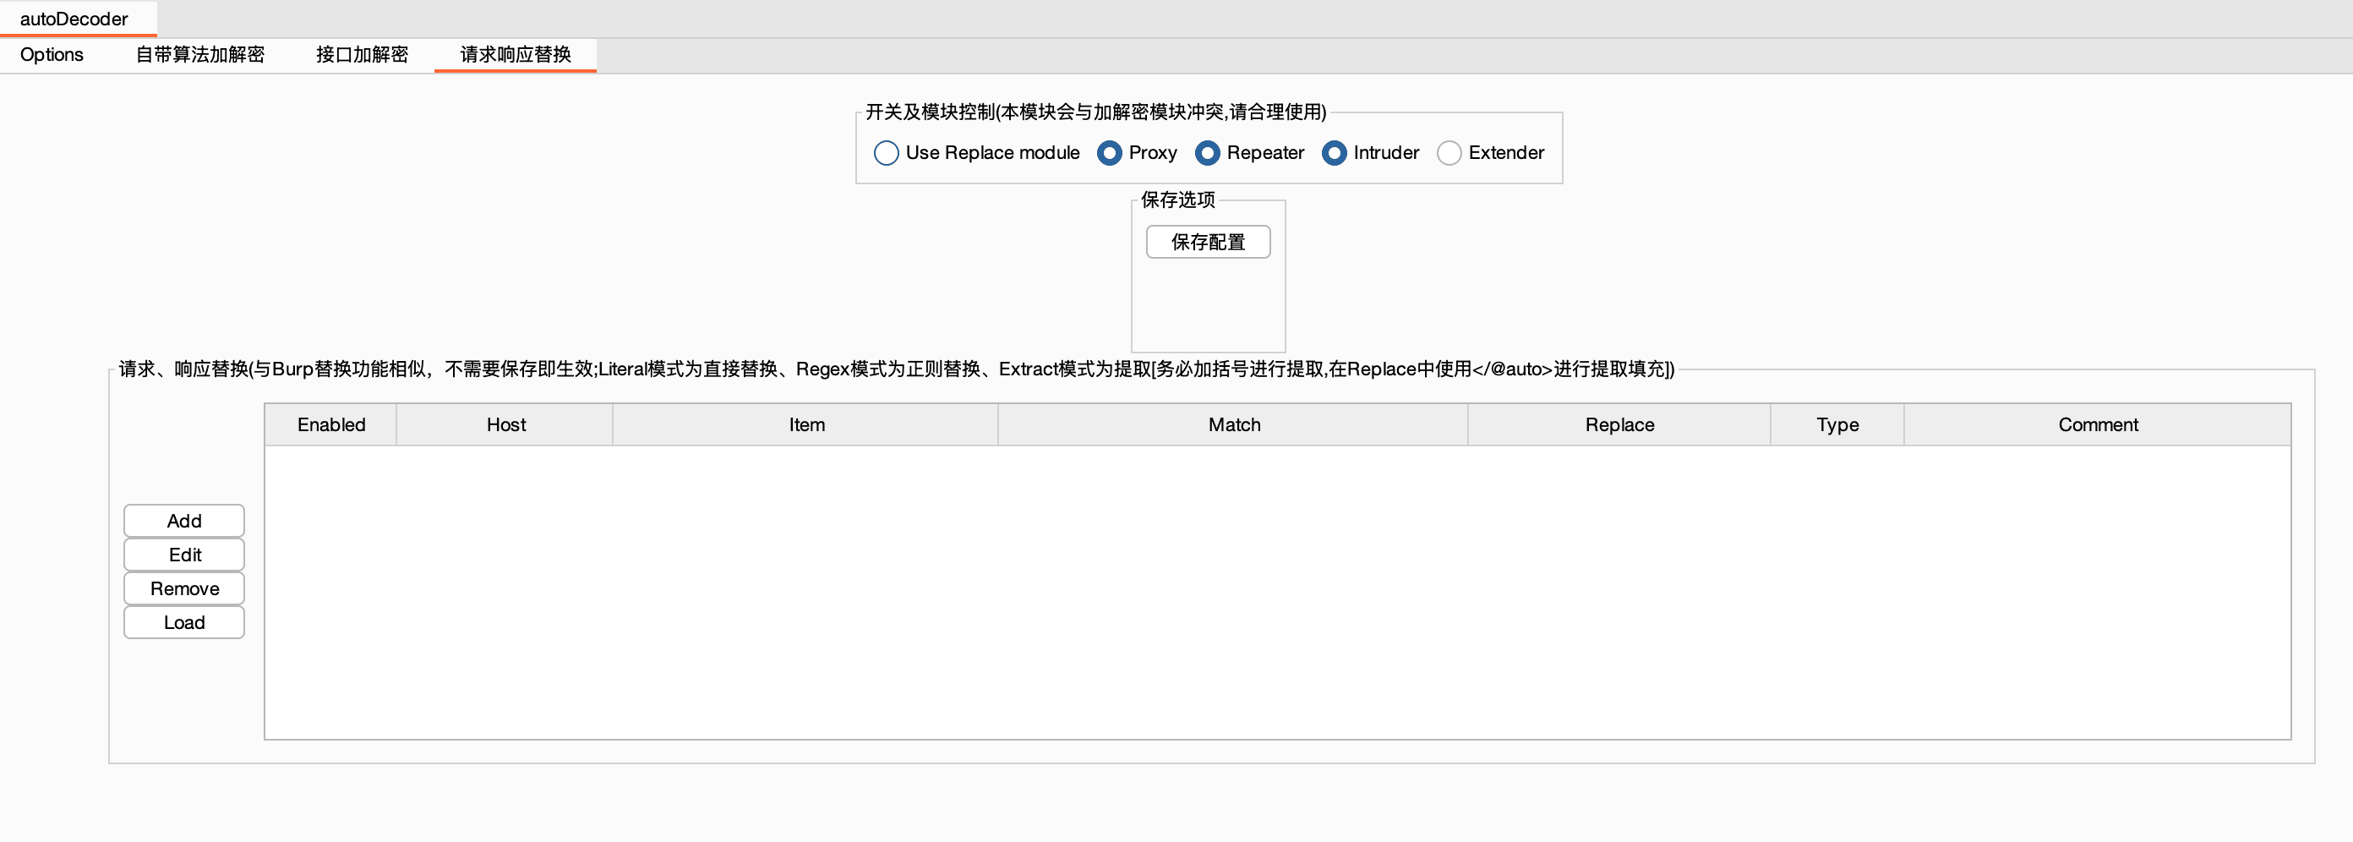2353x842 pixels.
Task: Select the autoDecoder top tab
Action: click(75, 19)
